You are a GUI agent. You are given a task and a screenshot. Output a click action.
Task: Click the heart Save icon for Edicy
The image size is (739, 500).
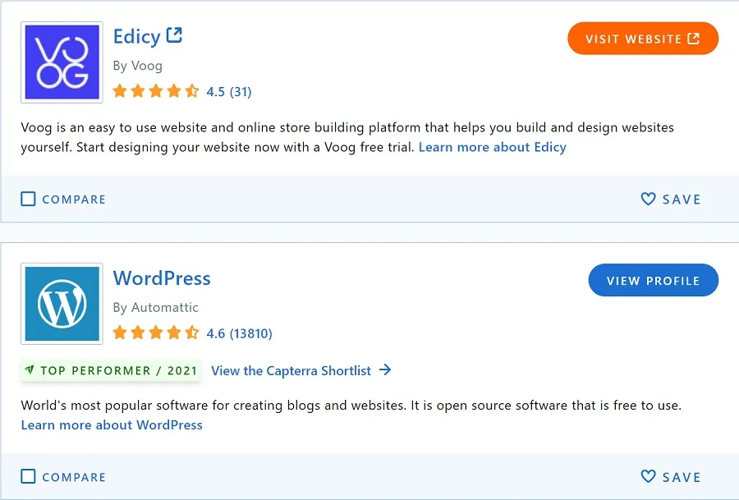(x=649, y=199)
